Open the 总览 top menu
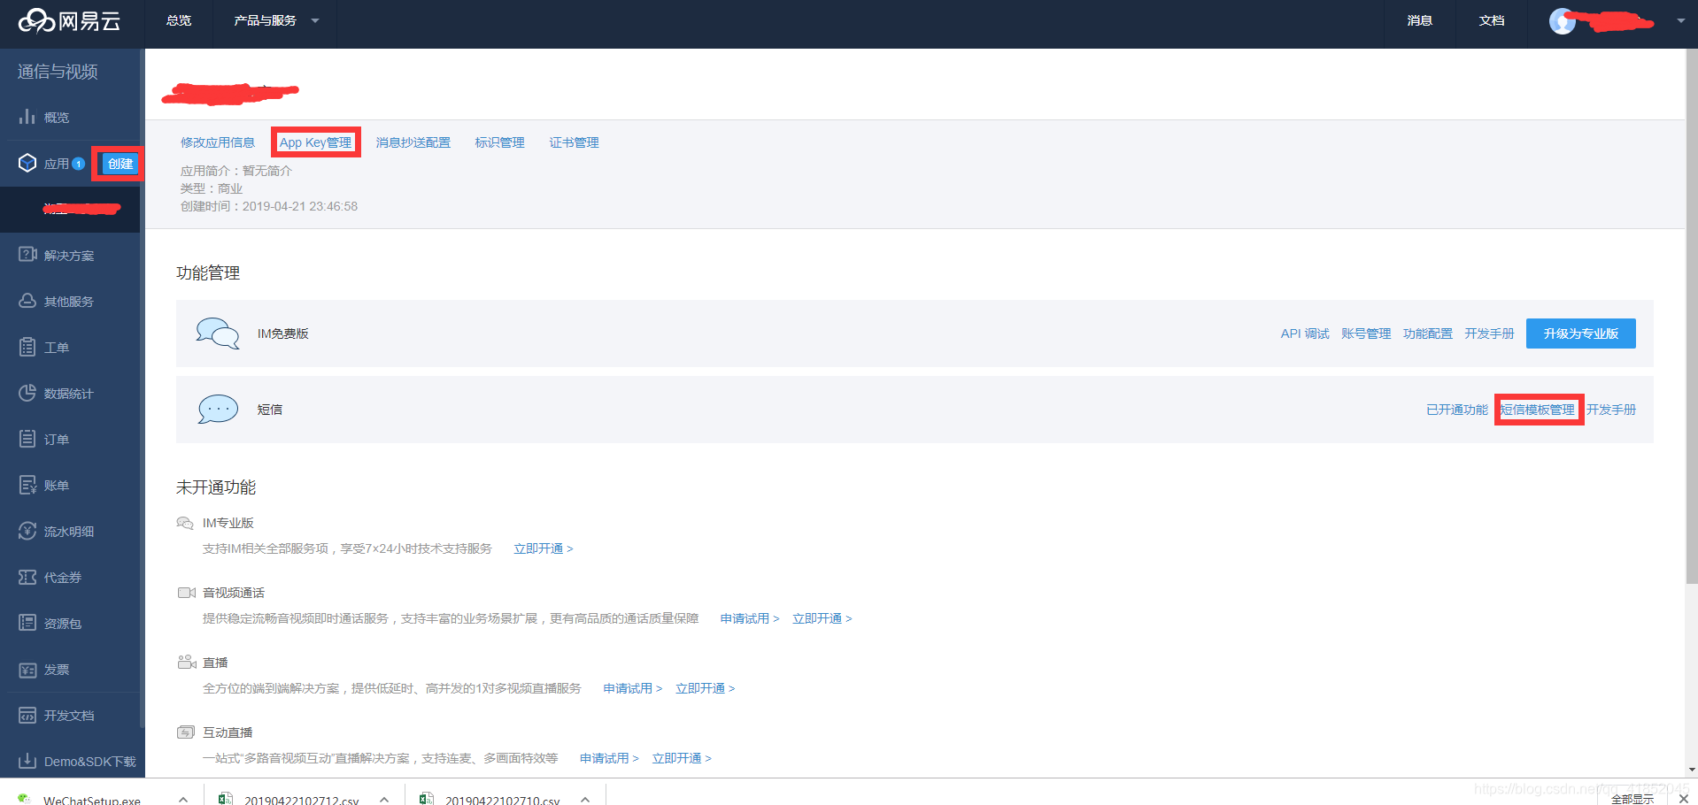1698x805 pixels. [179, 20]
